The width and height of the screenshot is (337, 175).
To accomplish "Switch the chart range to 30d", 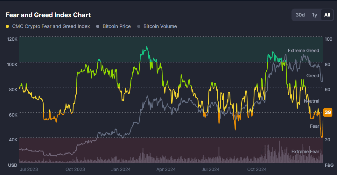I will click(x=300, y=15).
